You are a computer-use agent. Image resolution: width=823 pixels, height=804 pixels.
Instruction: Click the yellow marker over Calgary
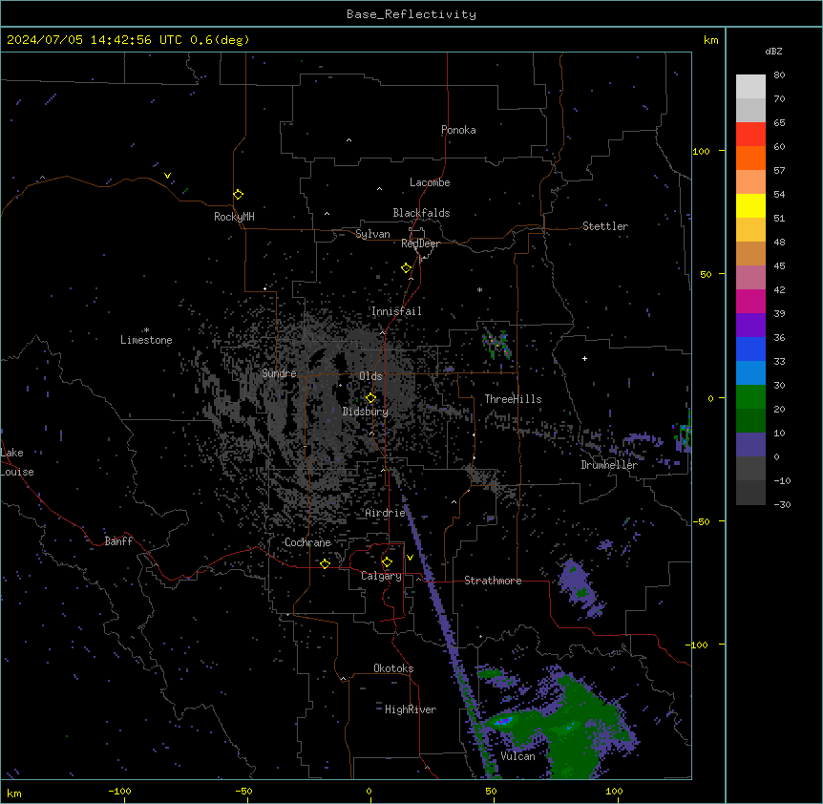pyautogui.click(x=387, y=562)
